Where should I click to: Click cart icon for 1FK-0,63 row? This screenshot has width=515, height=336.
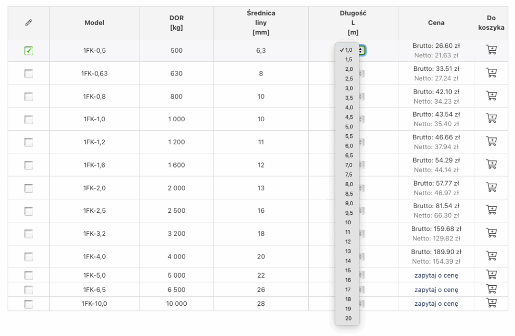click(490, 73)
